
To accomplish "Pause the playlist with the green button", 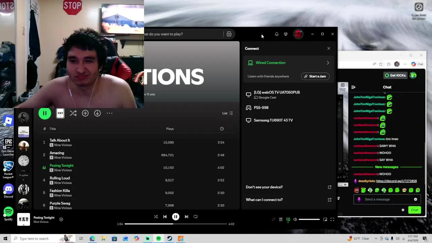I will pyautogui.click(x=45, y=113).
